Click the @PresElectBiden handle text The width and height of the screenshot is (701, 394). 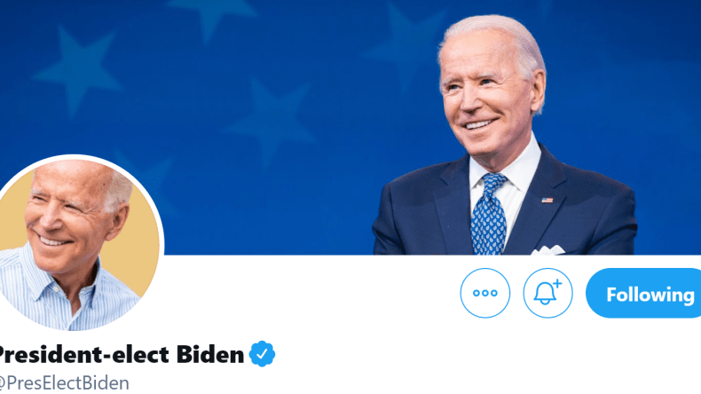(x=64, y=383)
